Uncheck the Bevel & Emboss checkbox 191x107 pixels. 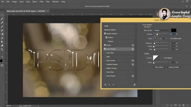[x=105, y=34]
